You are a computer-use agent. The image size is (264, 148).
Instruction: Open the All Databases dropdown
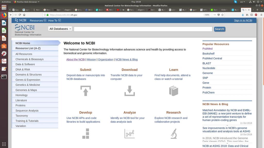tap(60, 29)
